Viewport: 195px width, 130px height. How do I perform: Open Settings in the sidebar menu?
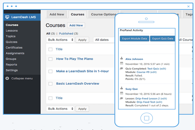[12, 70]
